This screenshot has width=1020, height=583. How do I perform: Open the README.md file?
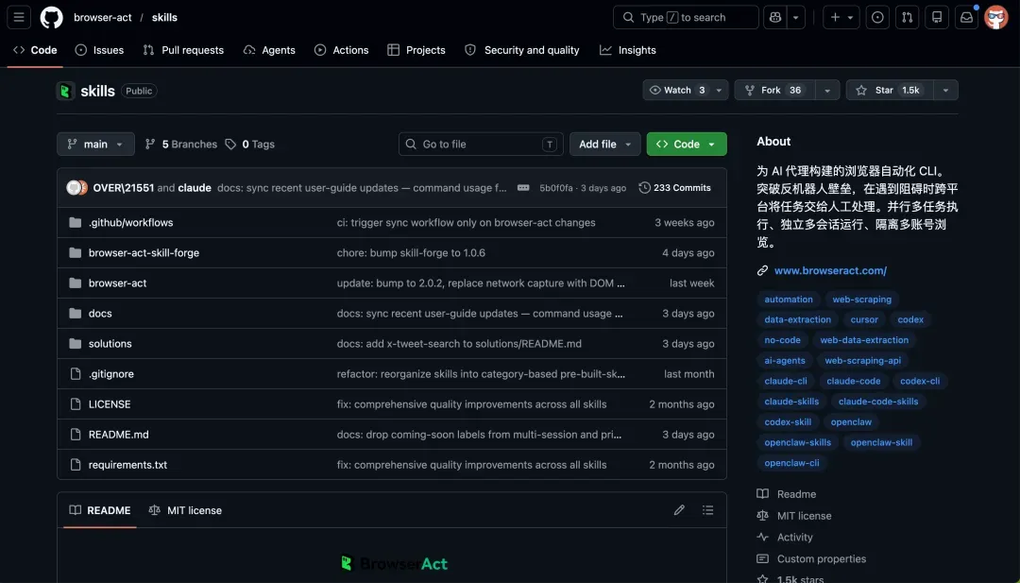[x=118, y=435]
